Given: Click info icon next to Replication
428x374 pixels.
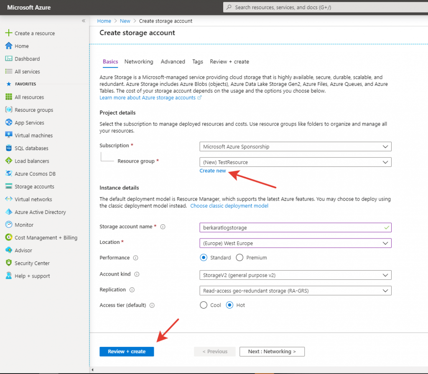Looking at the screenshot, I should tap(132, 290).
